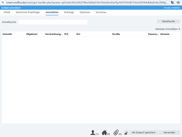Click the house properties icon

click(104, 133)
